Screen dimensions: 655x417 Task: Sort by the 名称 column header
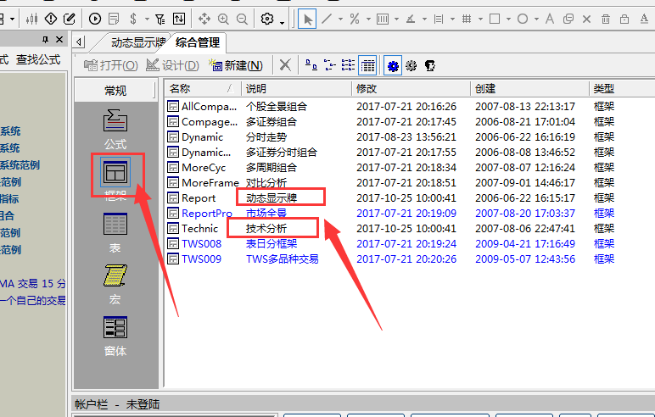[x=203, y=88]
